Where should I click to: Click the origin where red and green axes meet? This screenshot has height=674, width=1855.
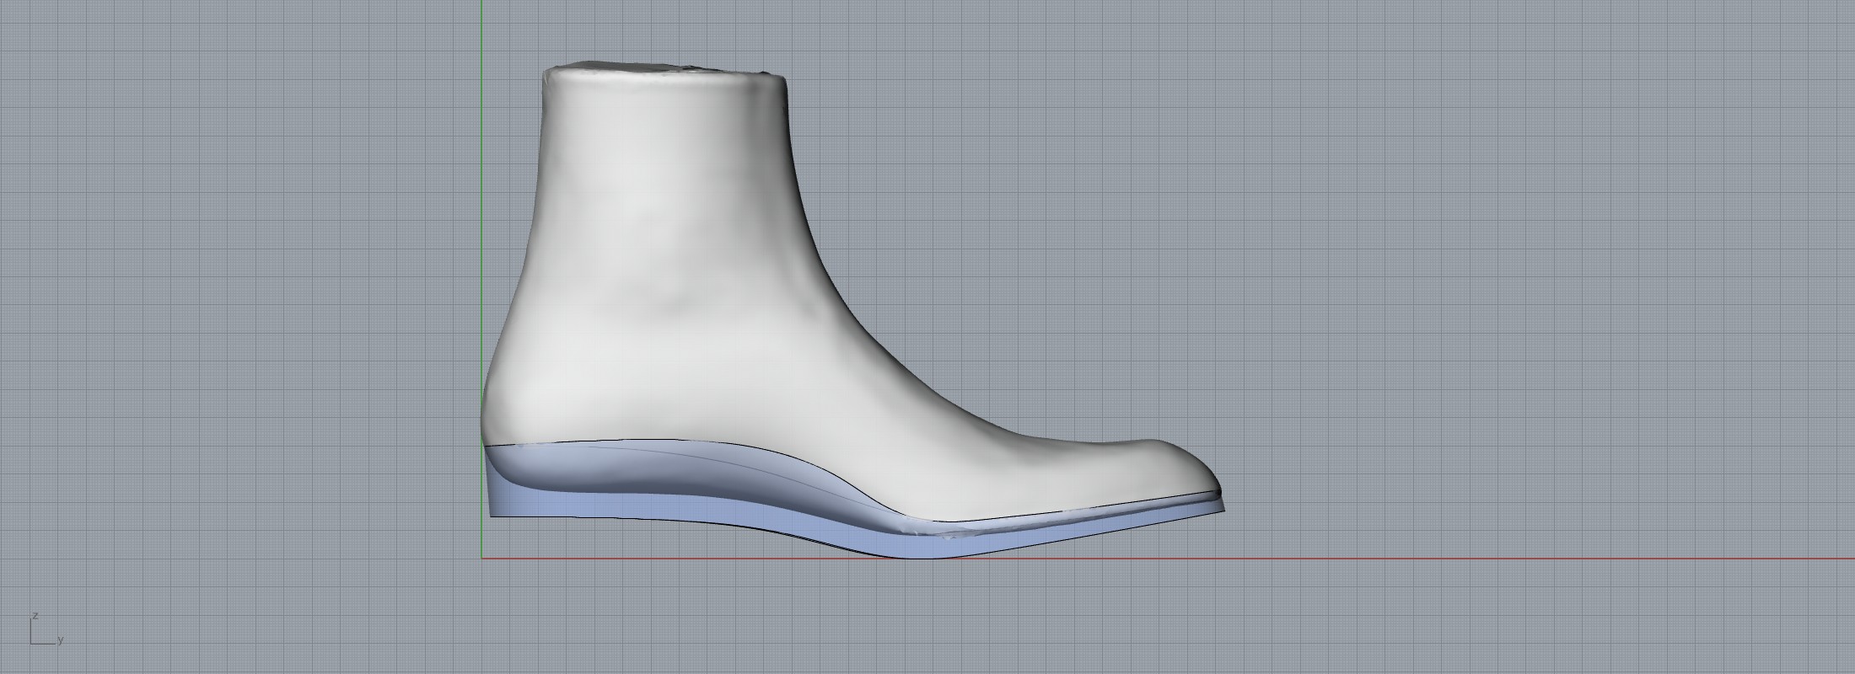pos(482,558)
